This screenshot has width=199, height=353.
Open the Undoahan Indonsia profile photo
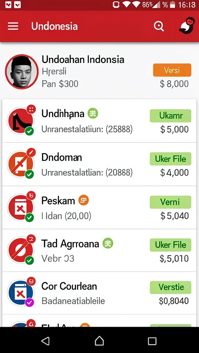pos(22,72)
